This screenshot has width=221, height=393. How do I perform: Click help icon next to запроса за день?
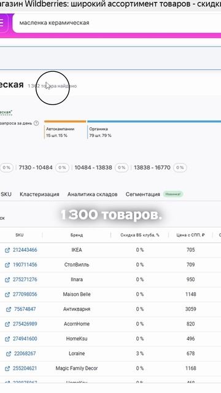tap(36, 123)
